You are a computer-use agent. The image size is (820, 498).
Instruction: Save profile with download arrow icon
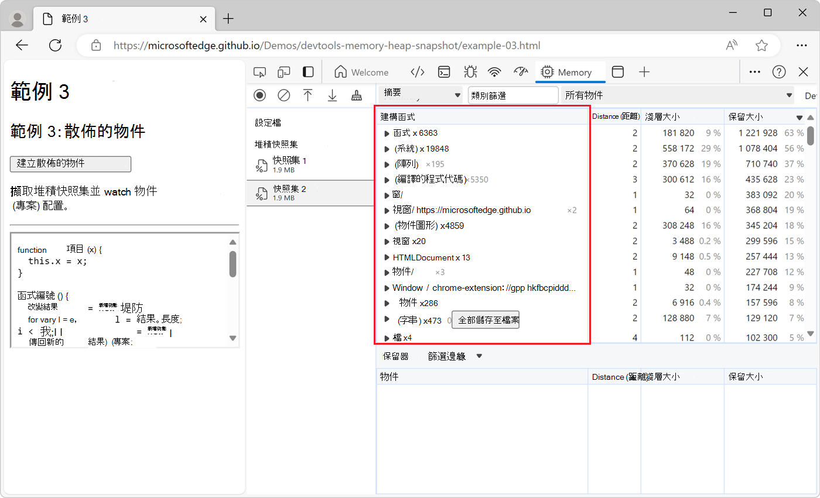[x=332, y=95]
